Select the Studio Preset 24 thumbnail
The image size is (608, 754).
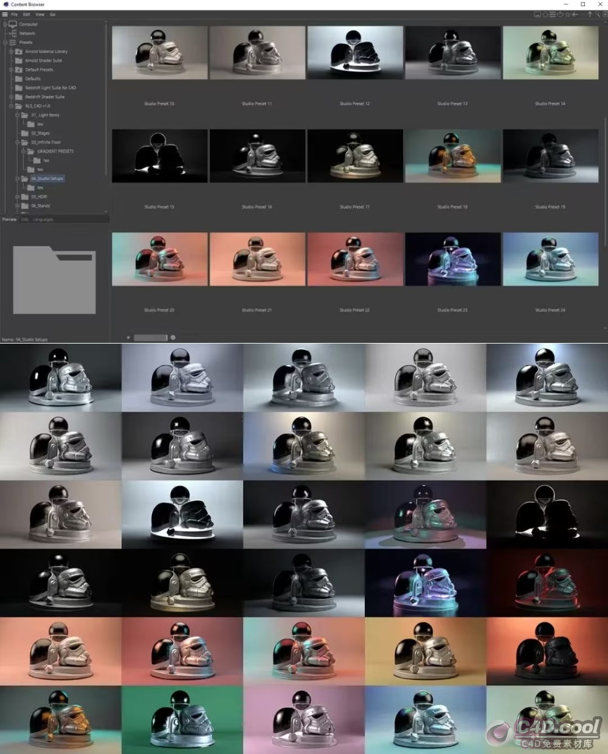pos(551,259)
